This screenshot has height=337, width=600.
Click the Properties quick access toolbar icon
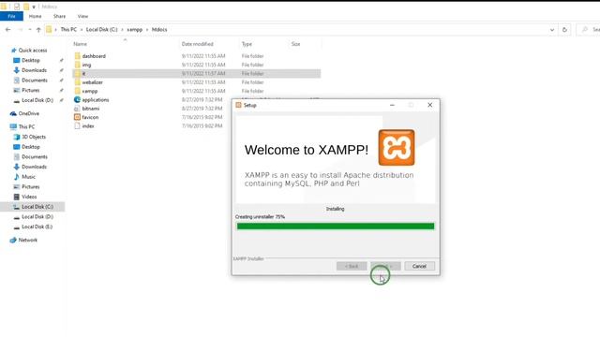coord(17,7)
